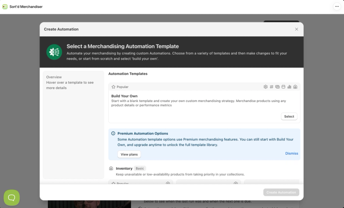
Task: Click the Automation Templates heading
Action: pos(128,73)
